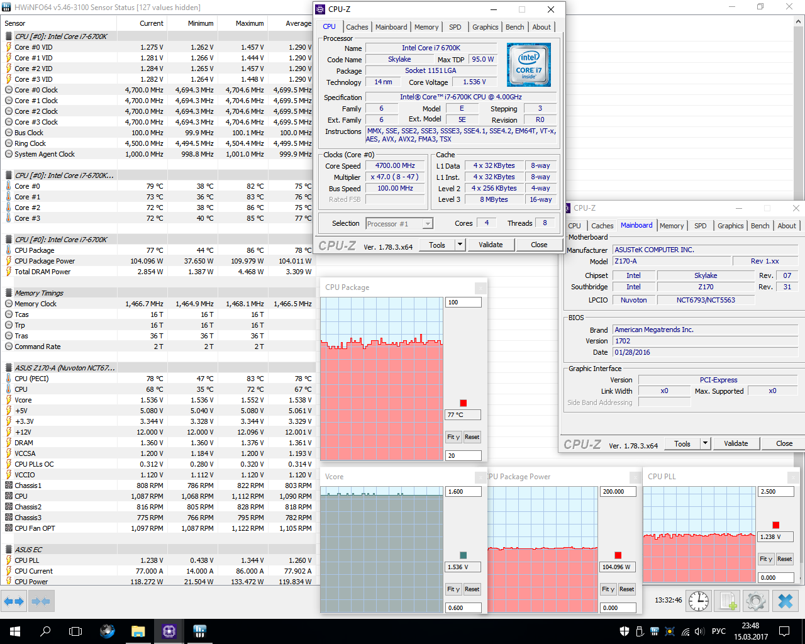
Task: Click the USB safely-remove icon in the tray
Action: point(640,631)
